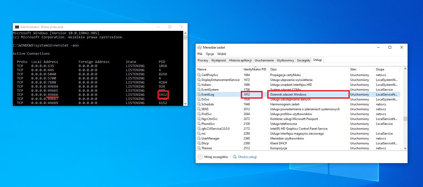
Task: Switch to the Wydajność tab
Action: (219, 60)
